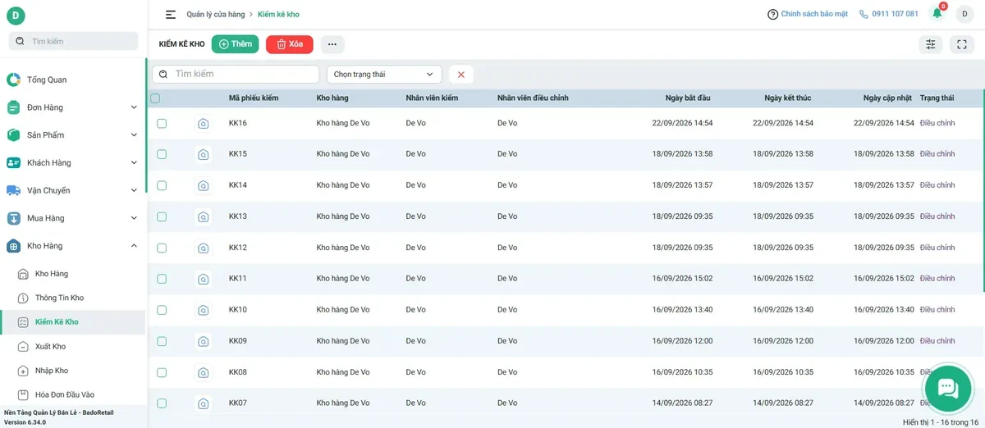Open Hóa Đơn Đầu Vào submenu item
Viewport: 985px width, 428px height.
[x=72, y=394]
